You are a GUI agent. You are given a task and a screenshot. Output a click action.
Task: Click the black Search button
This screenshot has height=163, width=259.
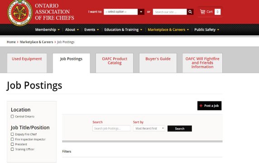(x=180, y=129)
